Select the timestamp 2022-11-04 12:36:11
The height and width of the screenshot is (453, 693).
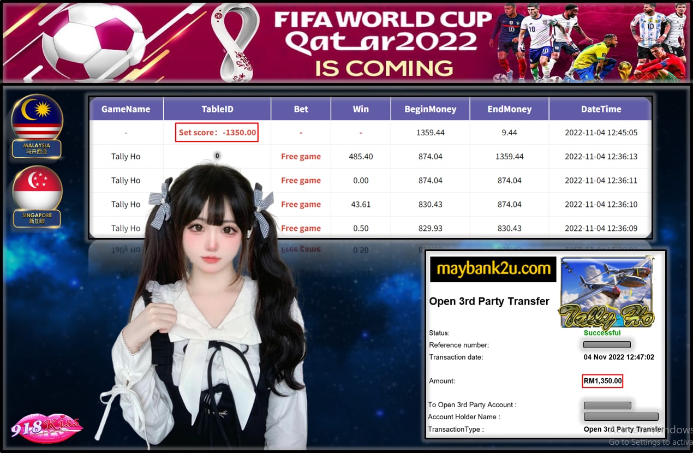click(601, 181)
